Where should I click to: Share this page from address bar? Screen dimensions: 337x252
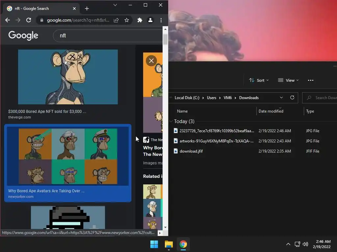(x=116, y=20)
